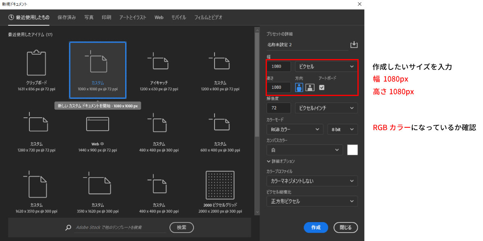
Task: Open the 8 bit depth dropdown
Action: [x=343, y=129]
